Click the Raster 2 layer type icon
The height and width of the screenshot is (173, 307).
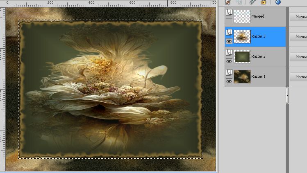click(x=229, y=53)
